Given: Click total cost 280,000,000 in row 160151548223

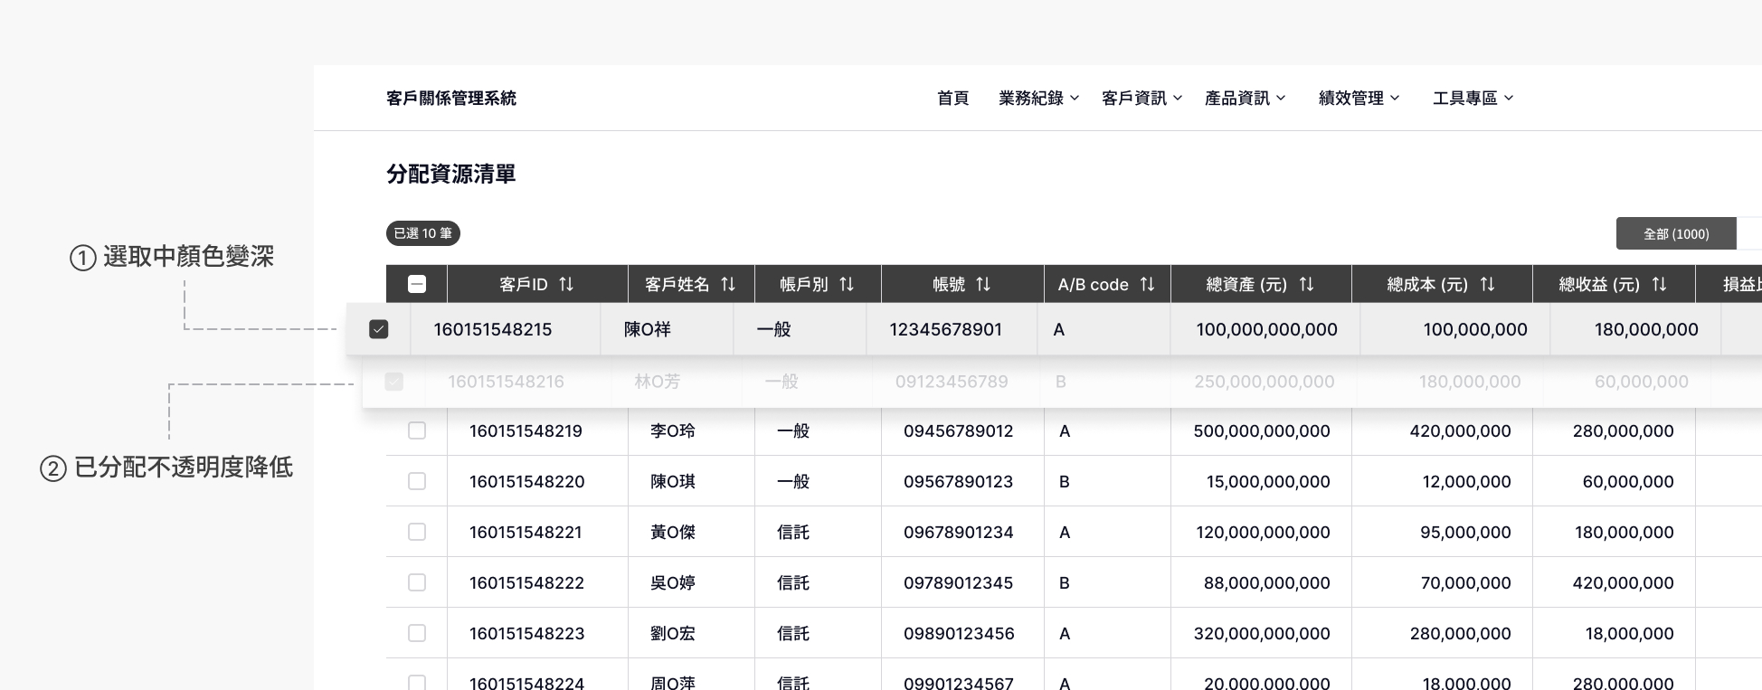Looking at the screenshot, I should [1460, 633].
